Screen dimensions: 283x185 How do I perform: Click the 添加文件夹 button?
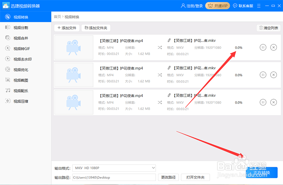[96, 28]
